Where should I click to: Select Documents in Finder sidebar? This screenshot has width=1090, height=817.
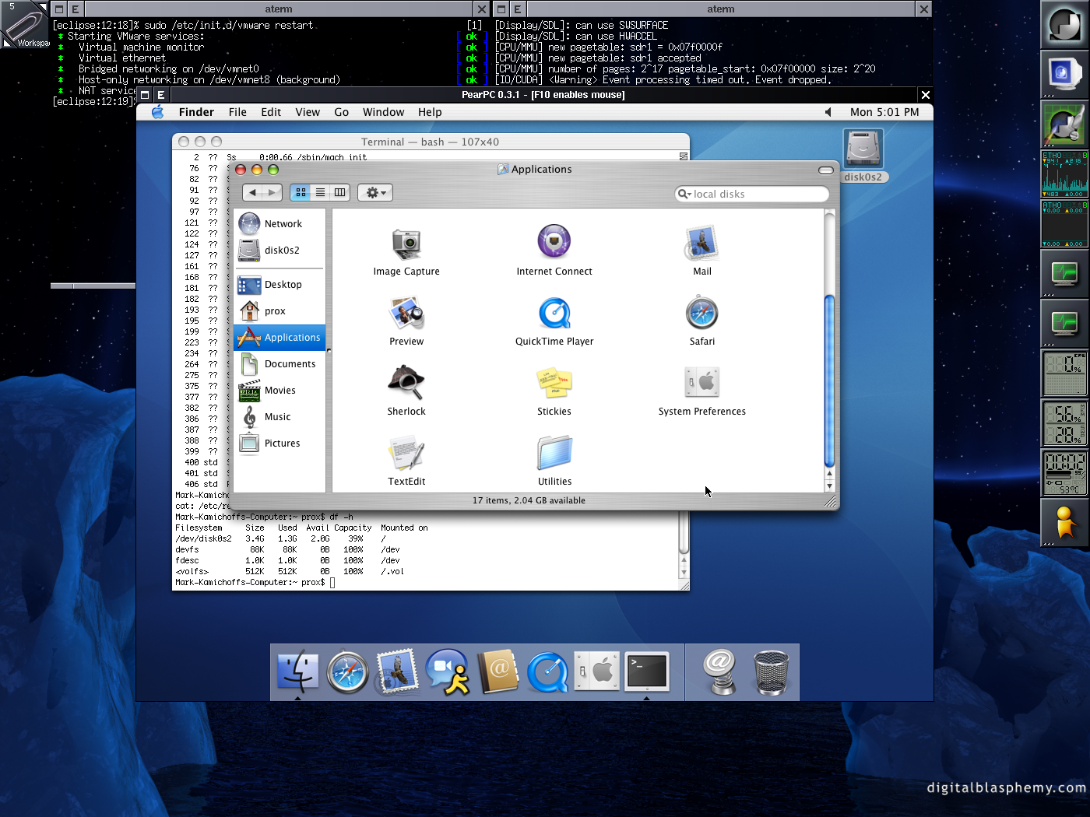point(280,364)
